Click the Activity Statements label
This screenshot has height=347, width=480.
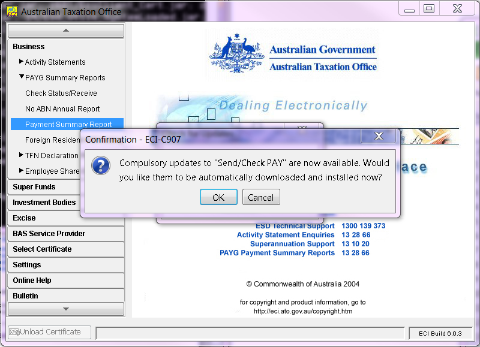pyautogui.click(x=55, y=62)
